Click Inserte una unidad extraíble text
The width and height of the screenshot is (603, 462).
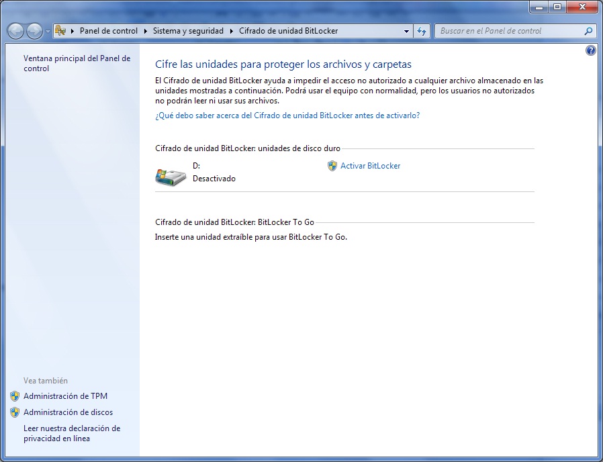[250, 237]
